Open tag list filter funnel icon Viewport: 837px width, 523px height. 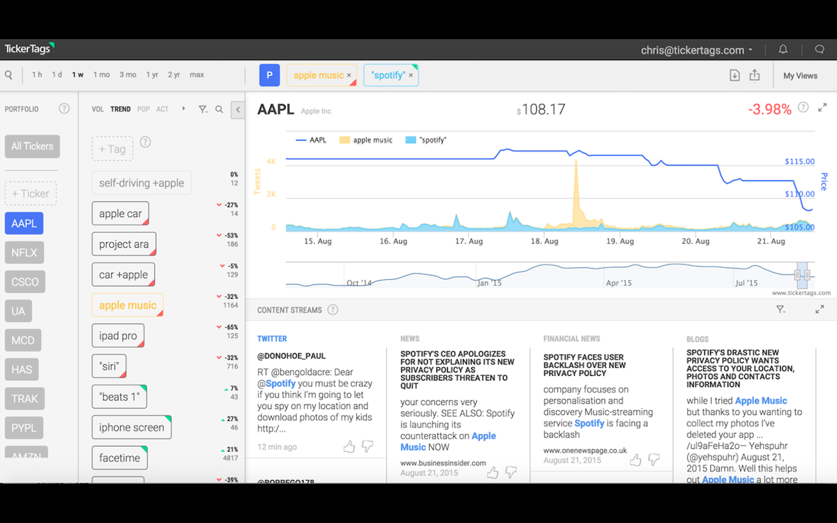click(203, 109)
